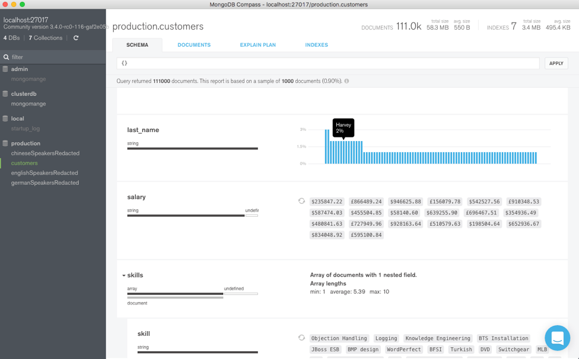Click the magnifier icon in the sidebar filter
579x359 pixels.
point(7,57)
